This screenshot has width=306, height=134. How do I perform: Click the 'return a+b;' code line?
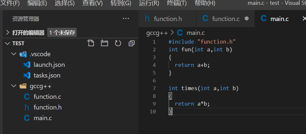click(x=192, y=65)
